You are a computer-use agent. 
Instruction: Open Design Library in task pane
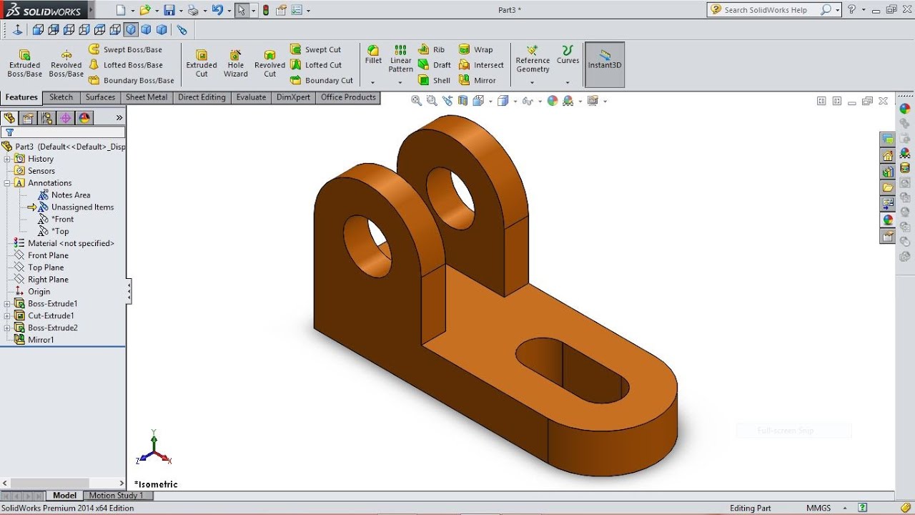click(888, 172)
